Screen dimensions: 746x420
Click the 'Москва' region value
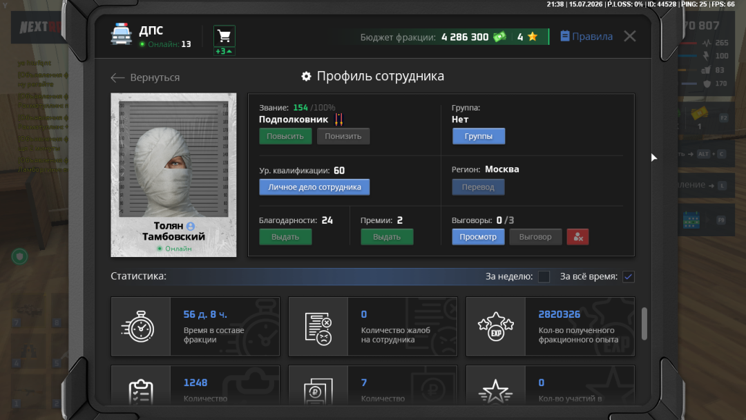(x=502, y=169)
